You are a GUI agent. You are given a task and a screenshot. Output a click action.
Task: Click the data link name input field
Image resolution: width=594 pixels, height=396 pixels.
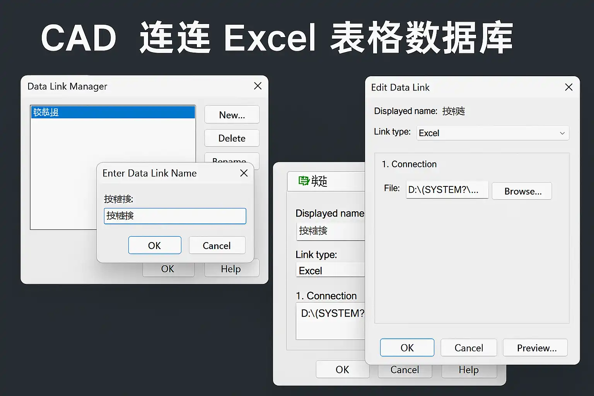(x=175, y=216)
